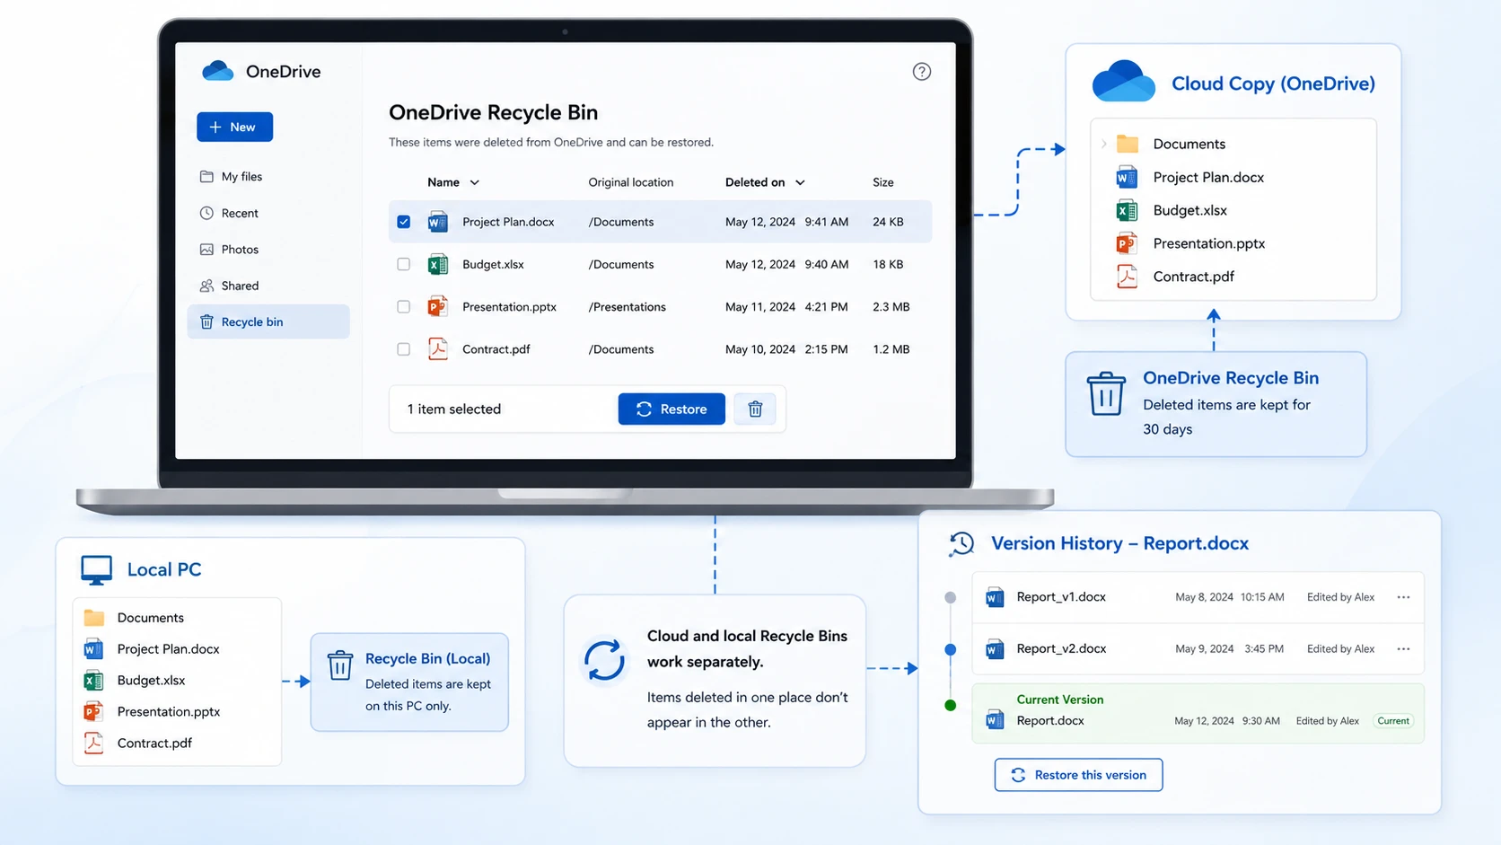Click the Restore button
1501x845 pixels.
click(x=671, y=409)
